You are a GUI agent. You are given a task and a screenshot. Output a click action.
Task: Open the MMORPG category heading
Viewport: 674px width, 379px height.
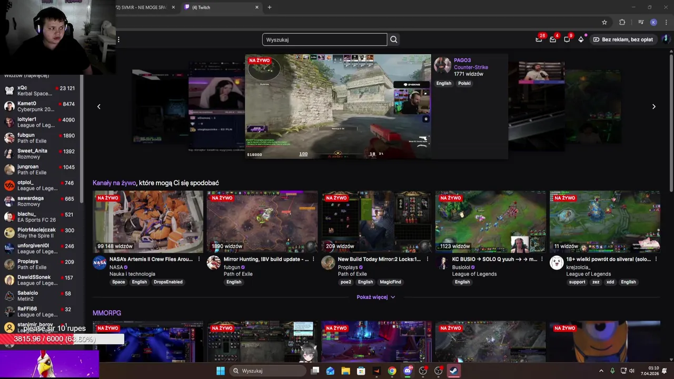[x=107, y=313]
